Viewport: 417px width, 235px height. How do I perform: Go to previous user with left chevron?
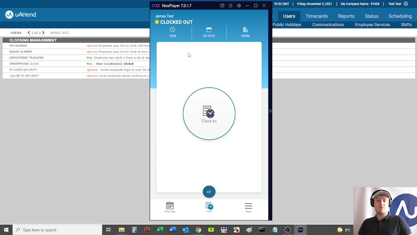[x=29, y=33]
